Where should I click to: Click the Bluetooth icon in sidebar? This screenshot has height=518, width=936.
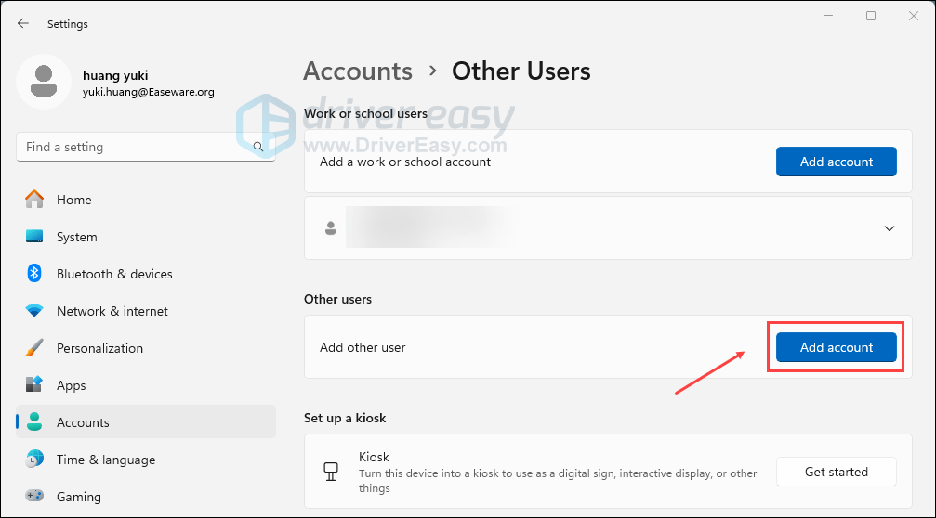(x=34, y=274)
